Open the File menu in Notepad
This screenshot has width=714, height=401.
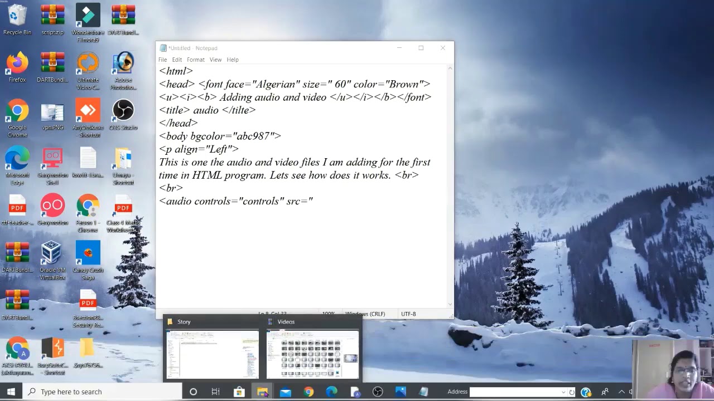(162, 60)
